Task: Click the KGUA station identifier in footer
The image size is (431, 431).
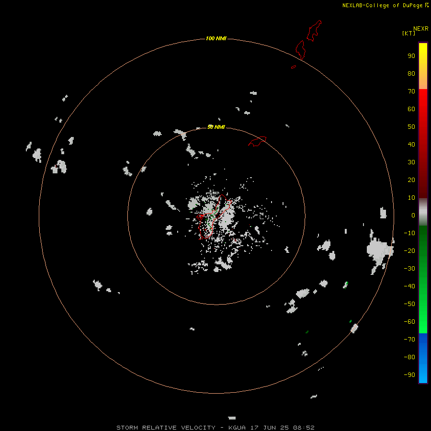Action: [237, 428]
